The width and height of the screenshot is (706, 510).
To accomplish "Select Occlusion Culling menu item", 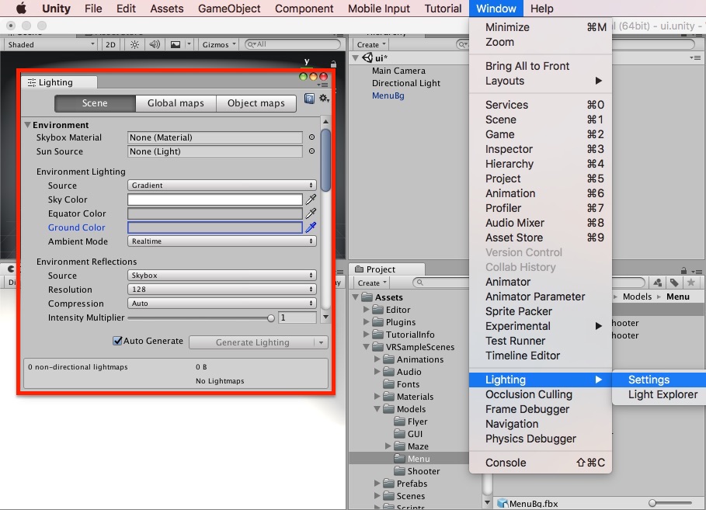I will coord(541,394).
